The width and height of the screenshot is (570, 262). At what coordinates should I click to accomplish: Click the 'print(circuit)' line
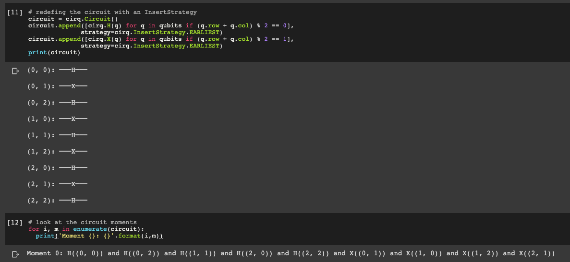point(54,53)
